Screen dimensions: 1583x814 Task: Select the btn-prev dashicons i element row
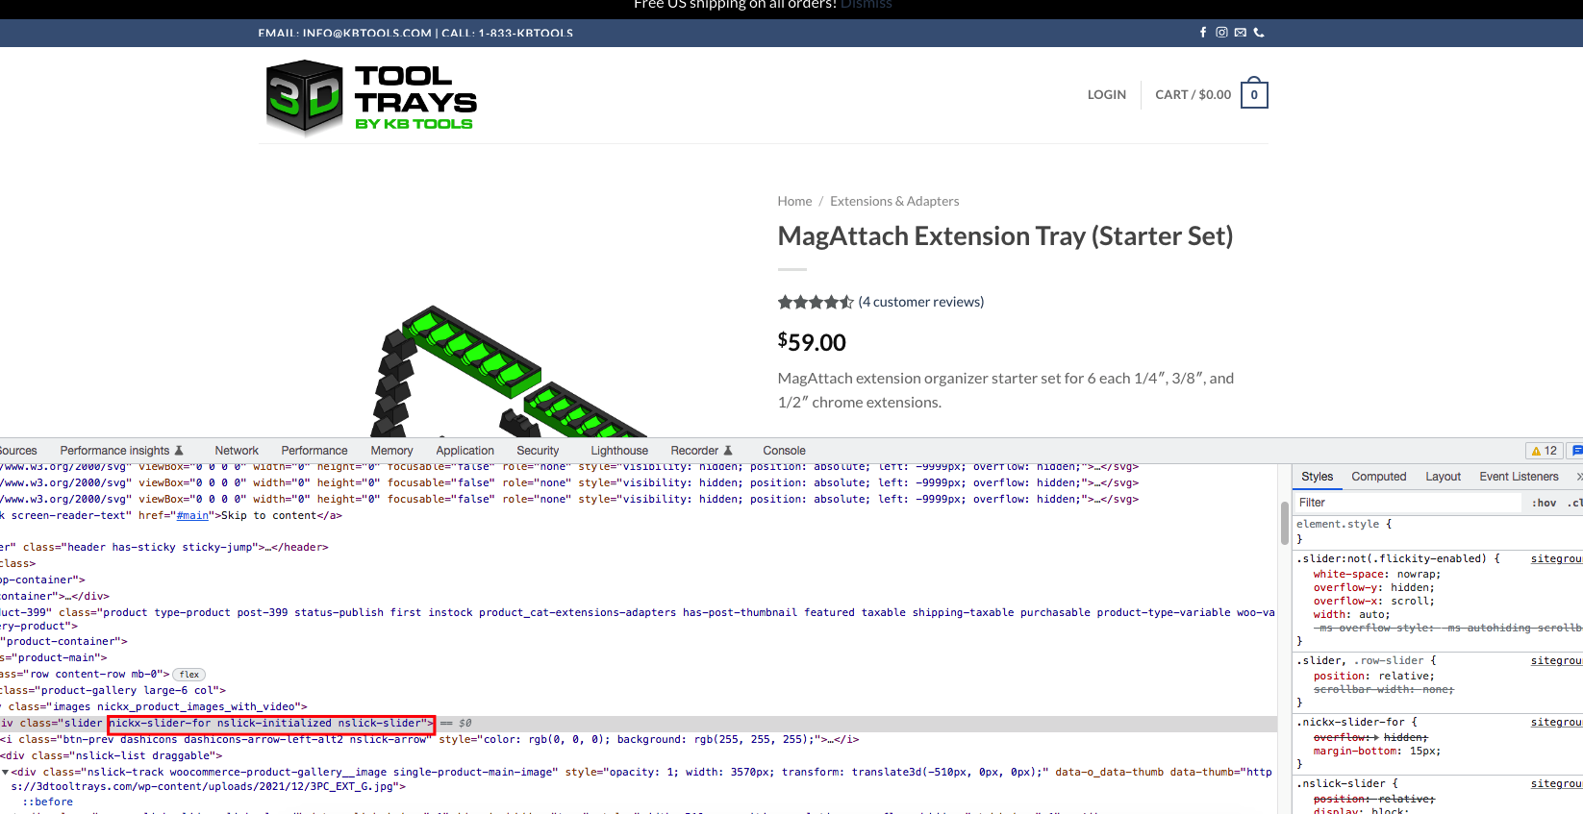click(x=639, y=740)
